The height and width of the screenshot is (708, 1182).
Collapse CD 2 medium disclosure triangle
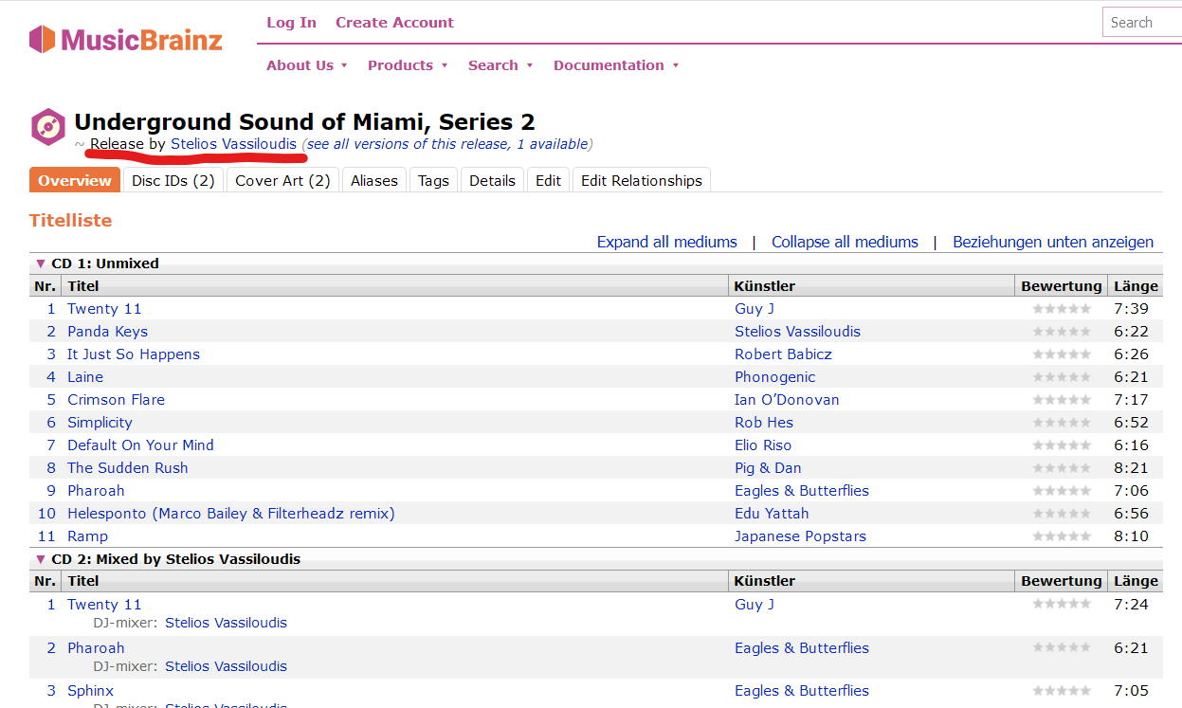coord(40,559)
